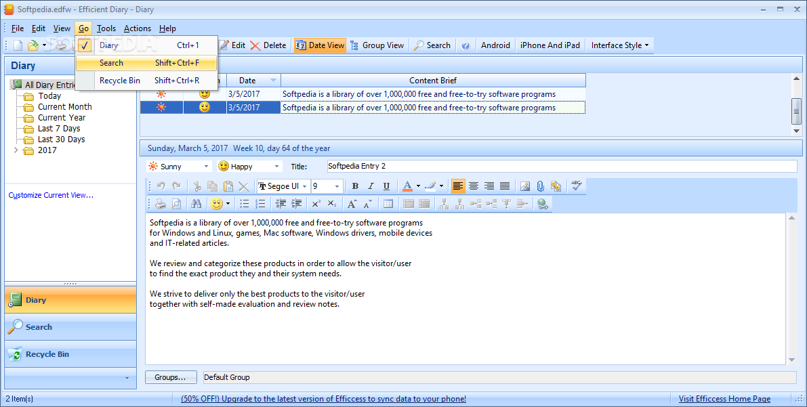
Task: Click the smiley emoticon insert icon
Action: click(x=217, y=204)
